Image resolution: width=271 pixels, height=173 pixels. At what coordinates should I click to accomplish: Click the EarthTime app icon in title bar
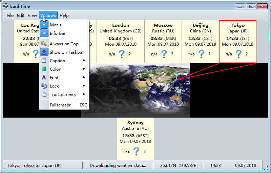point(6,6)
